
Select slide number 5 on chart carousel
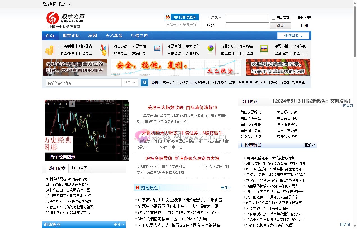point(72,104)
